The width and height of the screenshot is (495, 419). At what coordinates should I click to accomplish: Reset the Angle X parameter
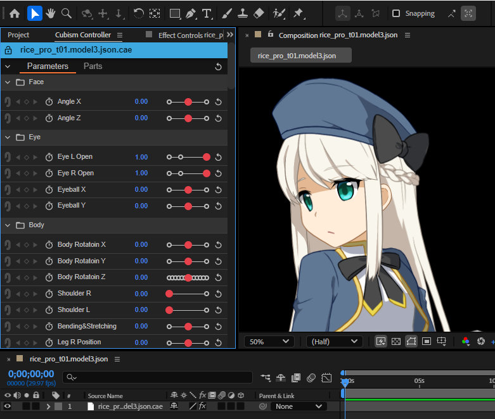(218, 102)
